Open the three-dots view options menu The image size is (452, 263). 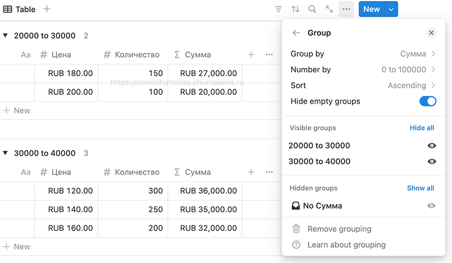346,9
